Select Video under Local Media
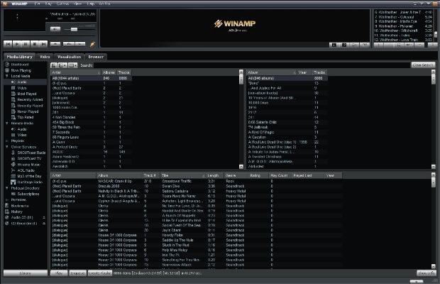The width and height of the screenshot is (440, 284). [22, 88]
